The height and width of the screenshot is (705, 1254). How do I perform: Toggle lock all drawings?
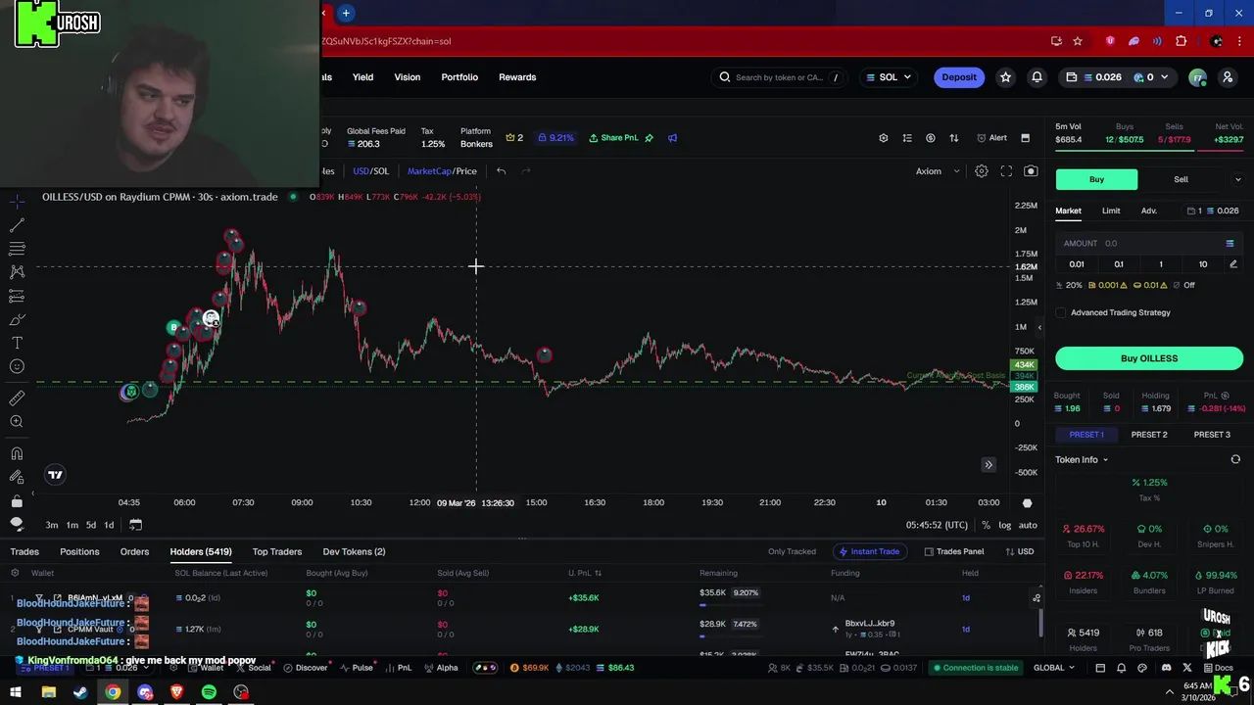click(x=17, y=500)
